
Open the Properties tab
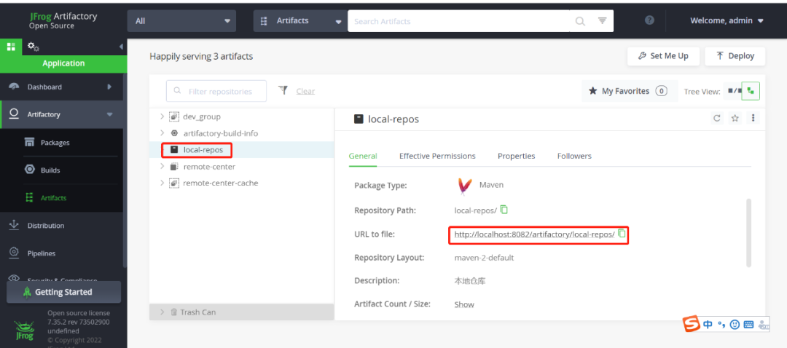(517, 156)
